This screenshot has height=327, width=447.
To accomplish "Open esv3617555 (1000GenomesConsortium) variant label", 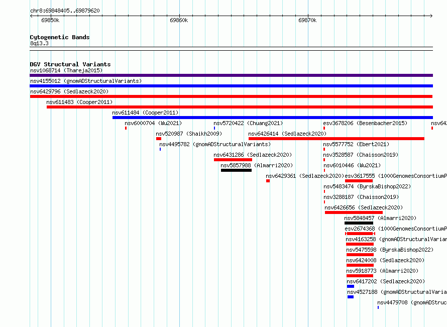I will coord(396,176).
